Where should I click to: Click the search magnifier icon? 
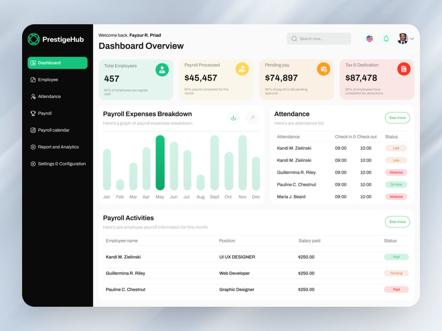[x=294, y=38]
